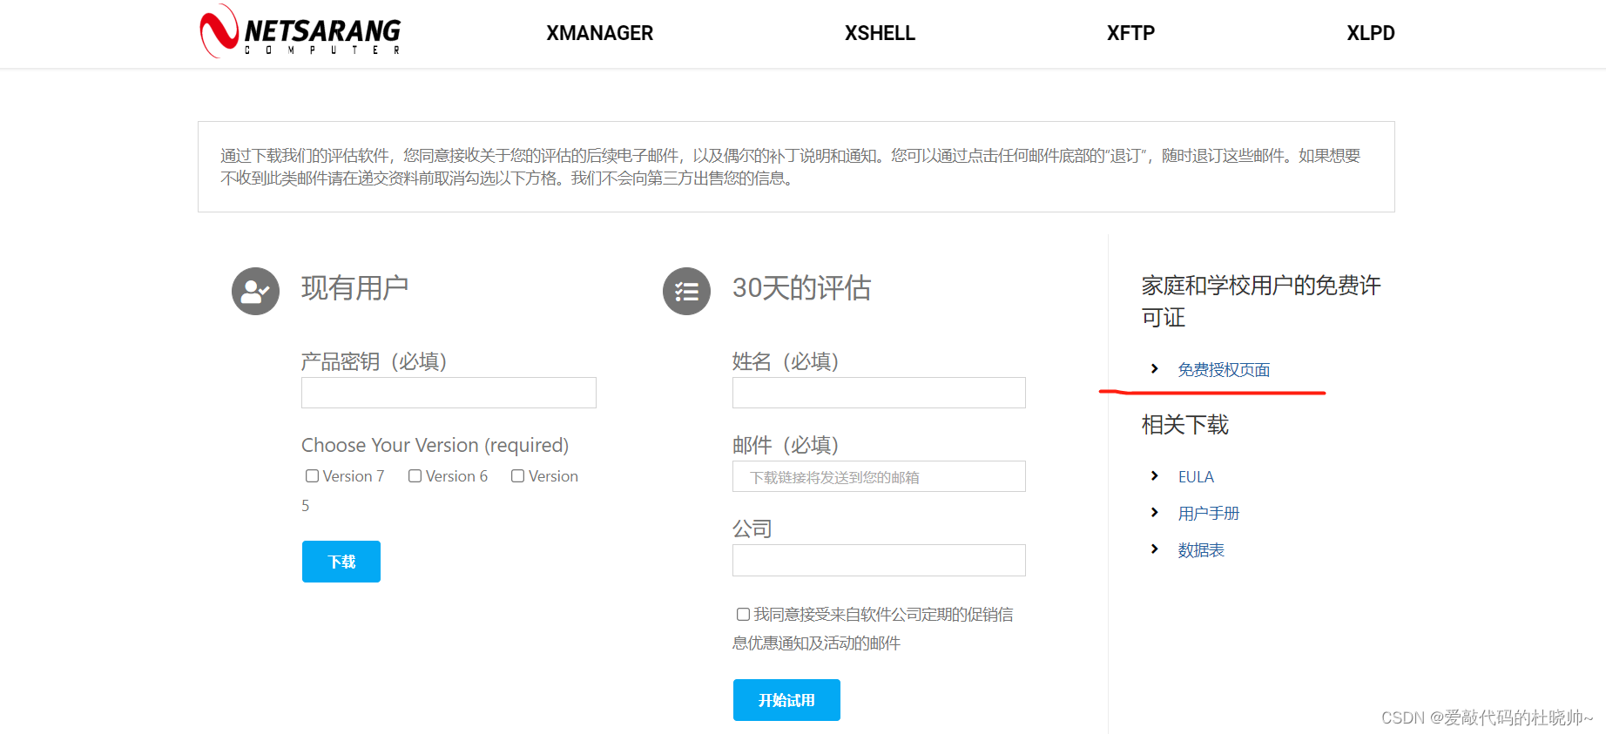Click the 家庭和学校用户的免费许可证 heading
Screen dimensions: 1606x734
pyautogui.click(x=1261, y=301)
